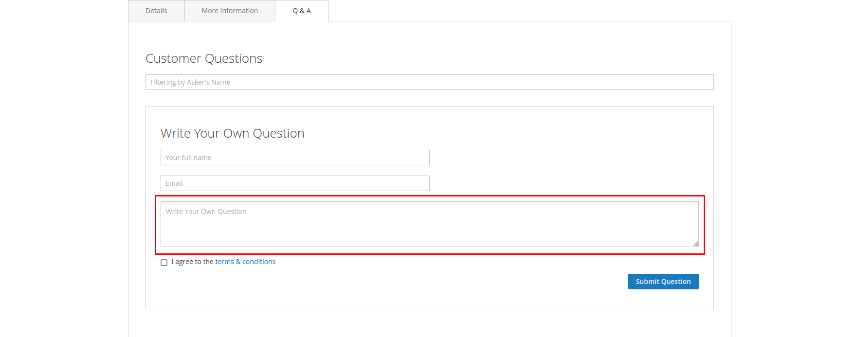Click the 'I agree to the' label text

pyautogui.click(x=193, y=262)
